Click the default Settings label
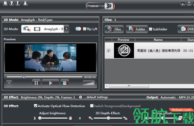Viewport: 194px width, 126px height. (97, 97)
